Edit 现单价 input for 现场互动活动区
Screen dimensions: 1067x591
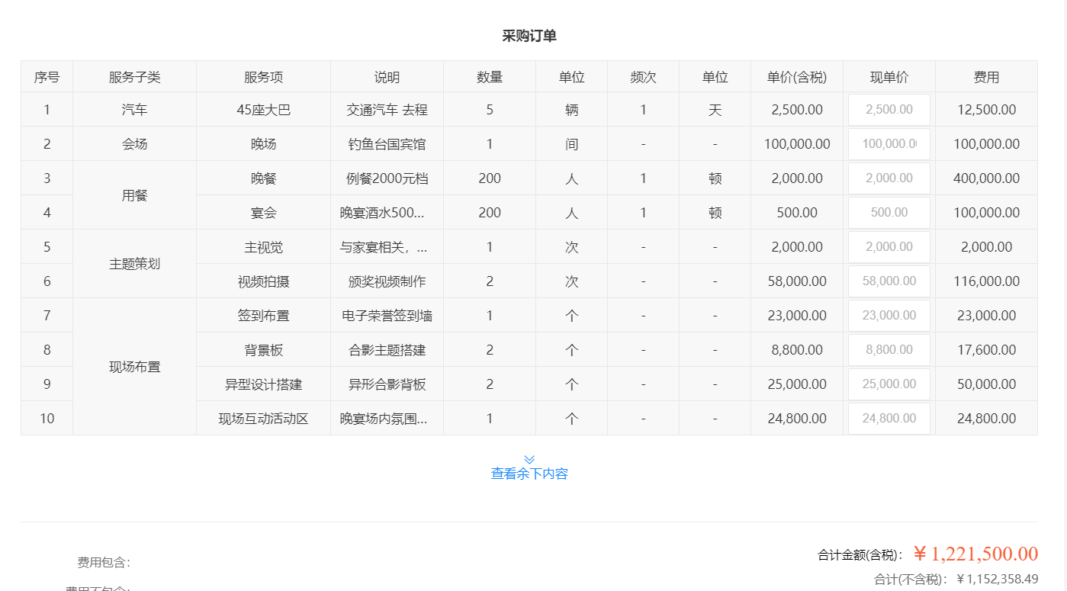889,419
